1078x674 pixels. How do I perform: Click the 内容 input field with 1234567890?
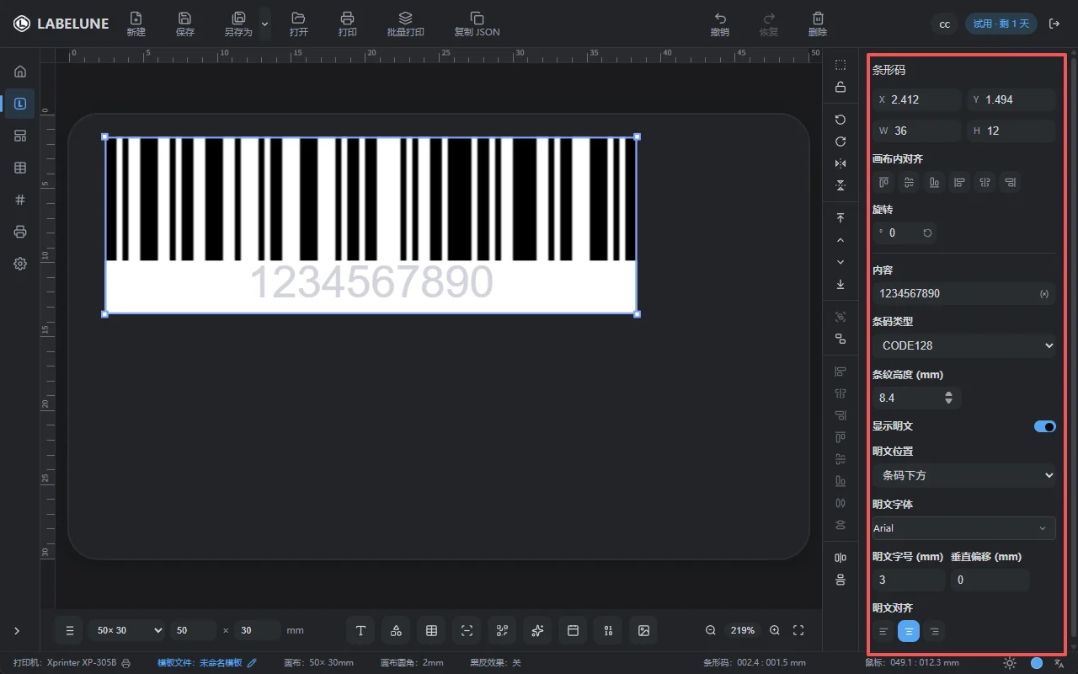[964, 293]
